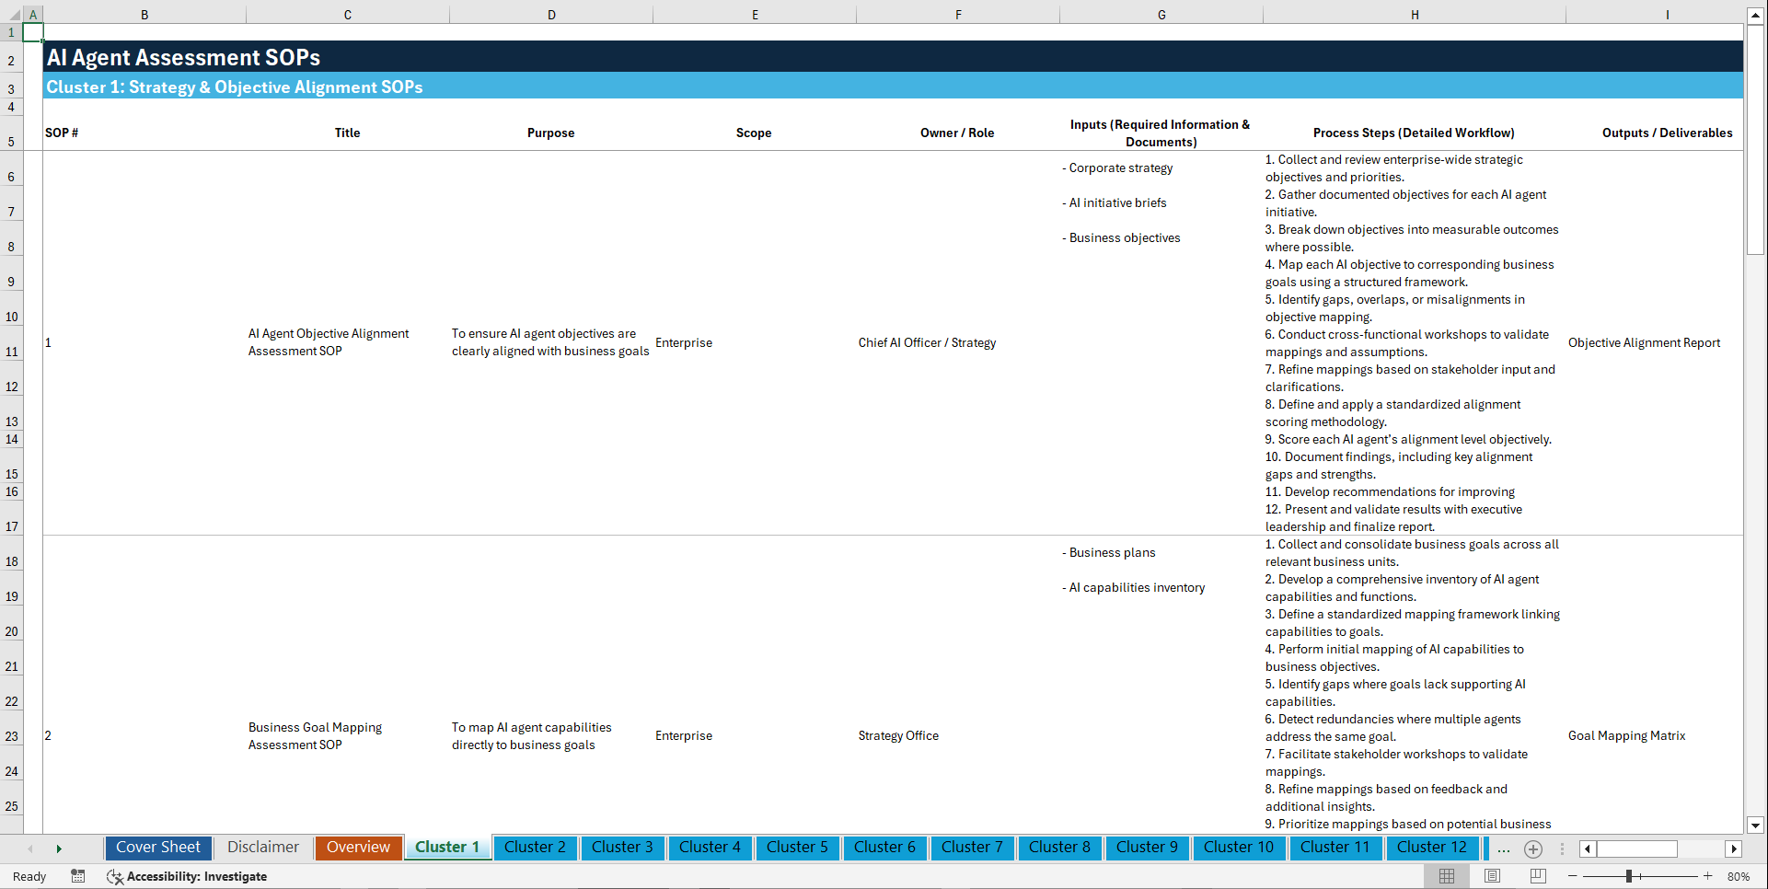Image resolution: width=1768 pixels, height=889 pixels.
Task: Open the Cover Sheet tab
Action: coord(157,847)
